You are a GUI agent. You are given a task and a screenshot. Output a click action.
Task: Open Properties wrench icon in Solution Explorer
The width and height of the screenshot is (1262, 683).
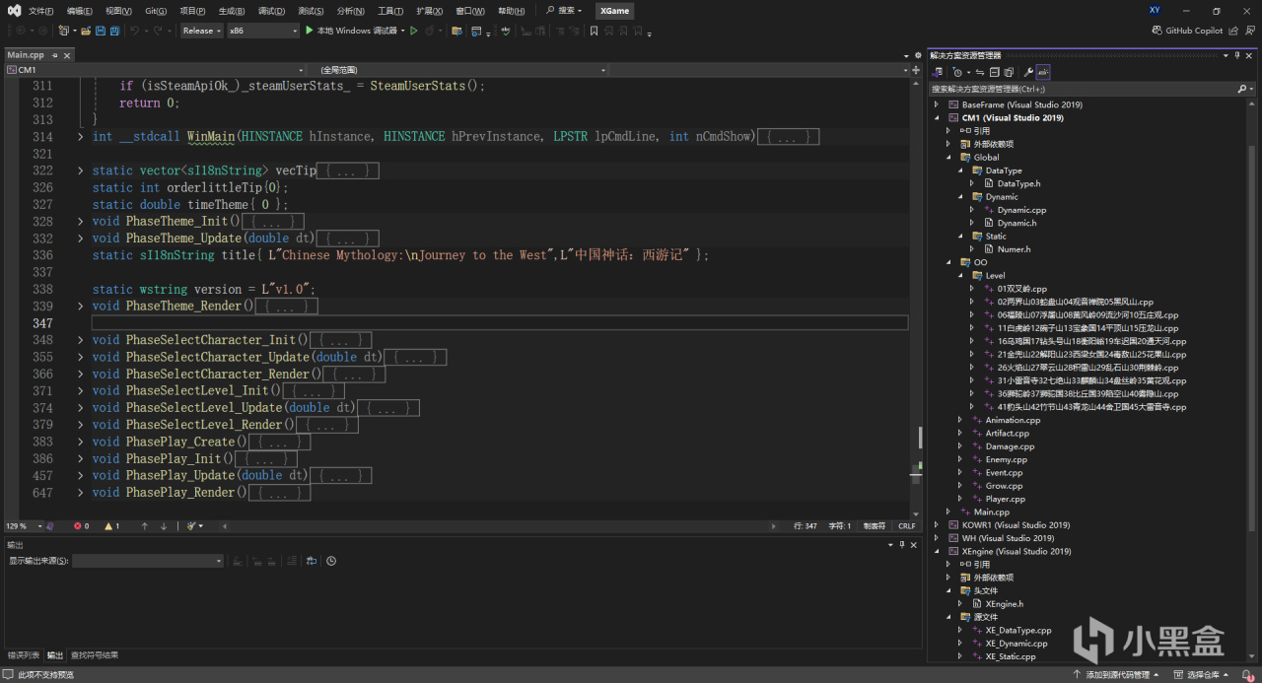(1028, 72)
